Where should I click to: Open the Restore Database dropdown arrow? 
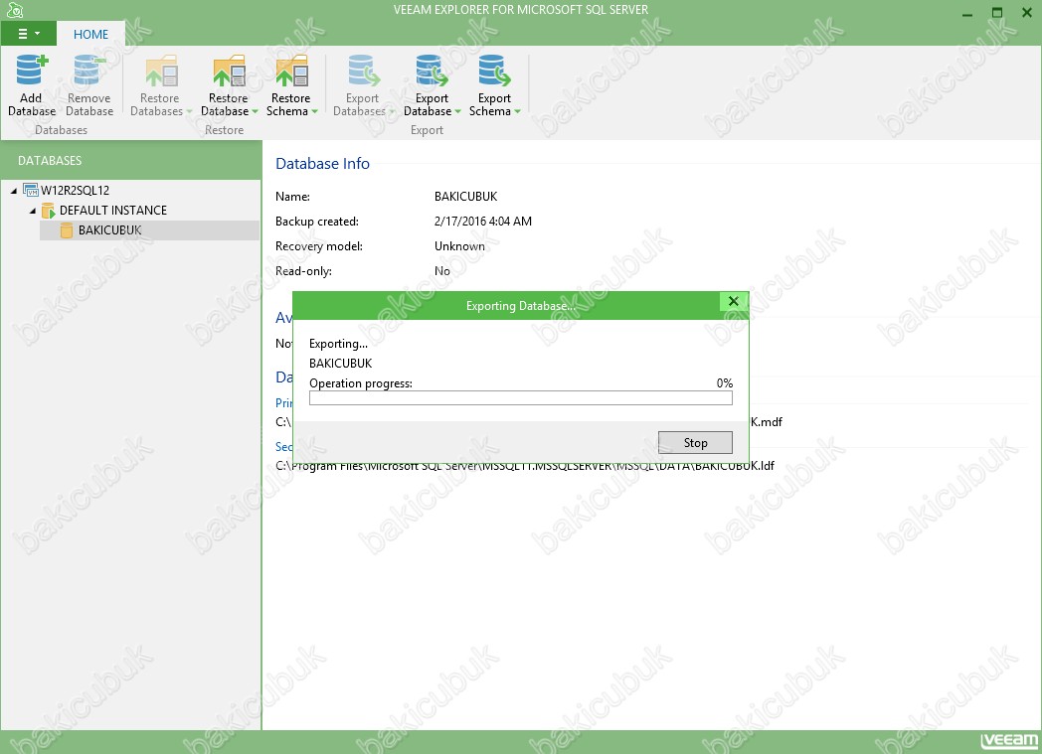click(255, 111)
